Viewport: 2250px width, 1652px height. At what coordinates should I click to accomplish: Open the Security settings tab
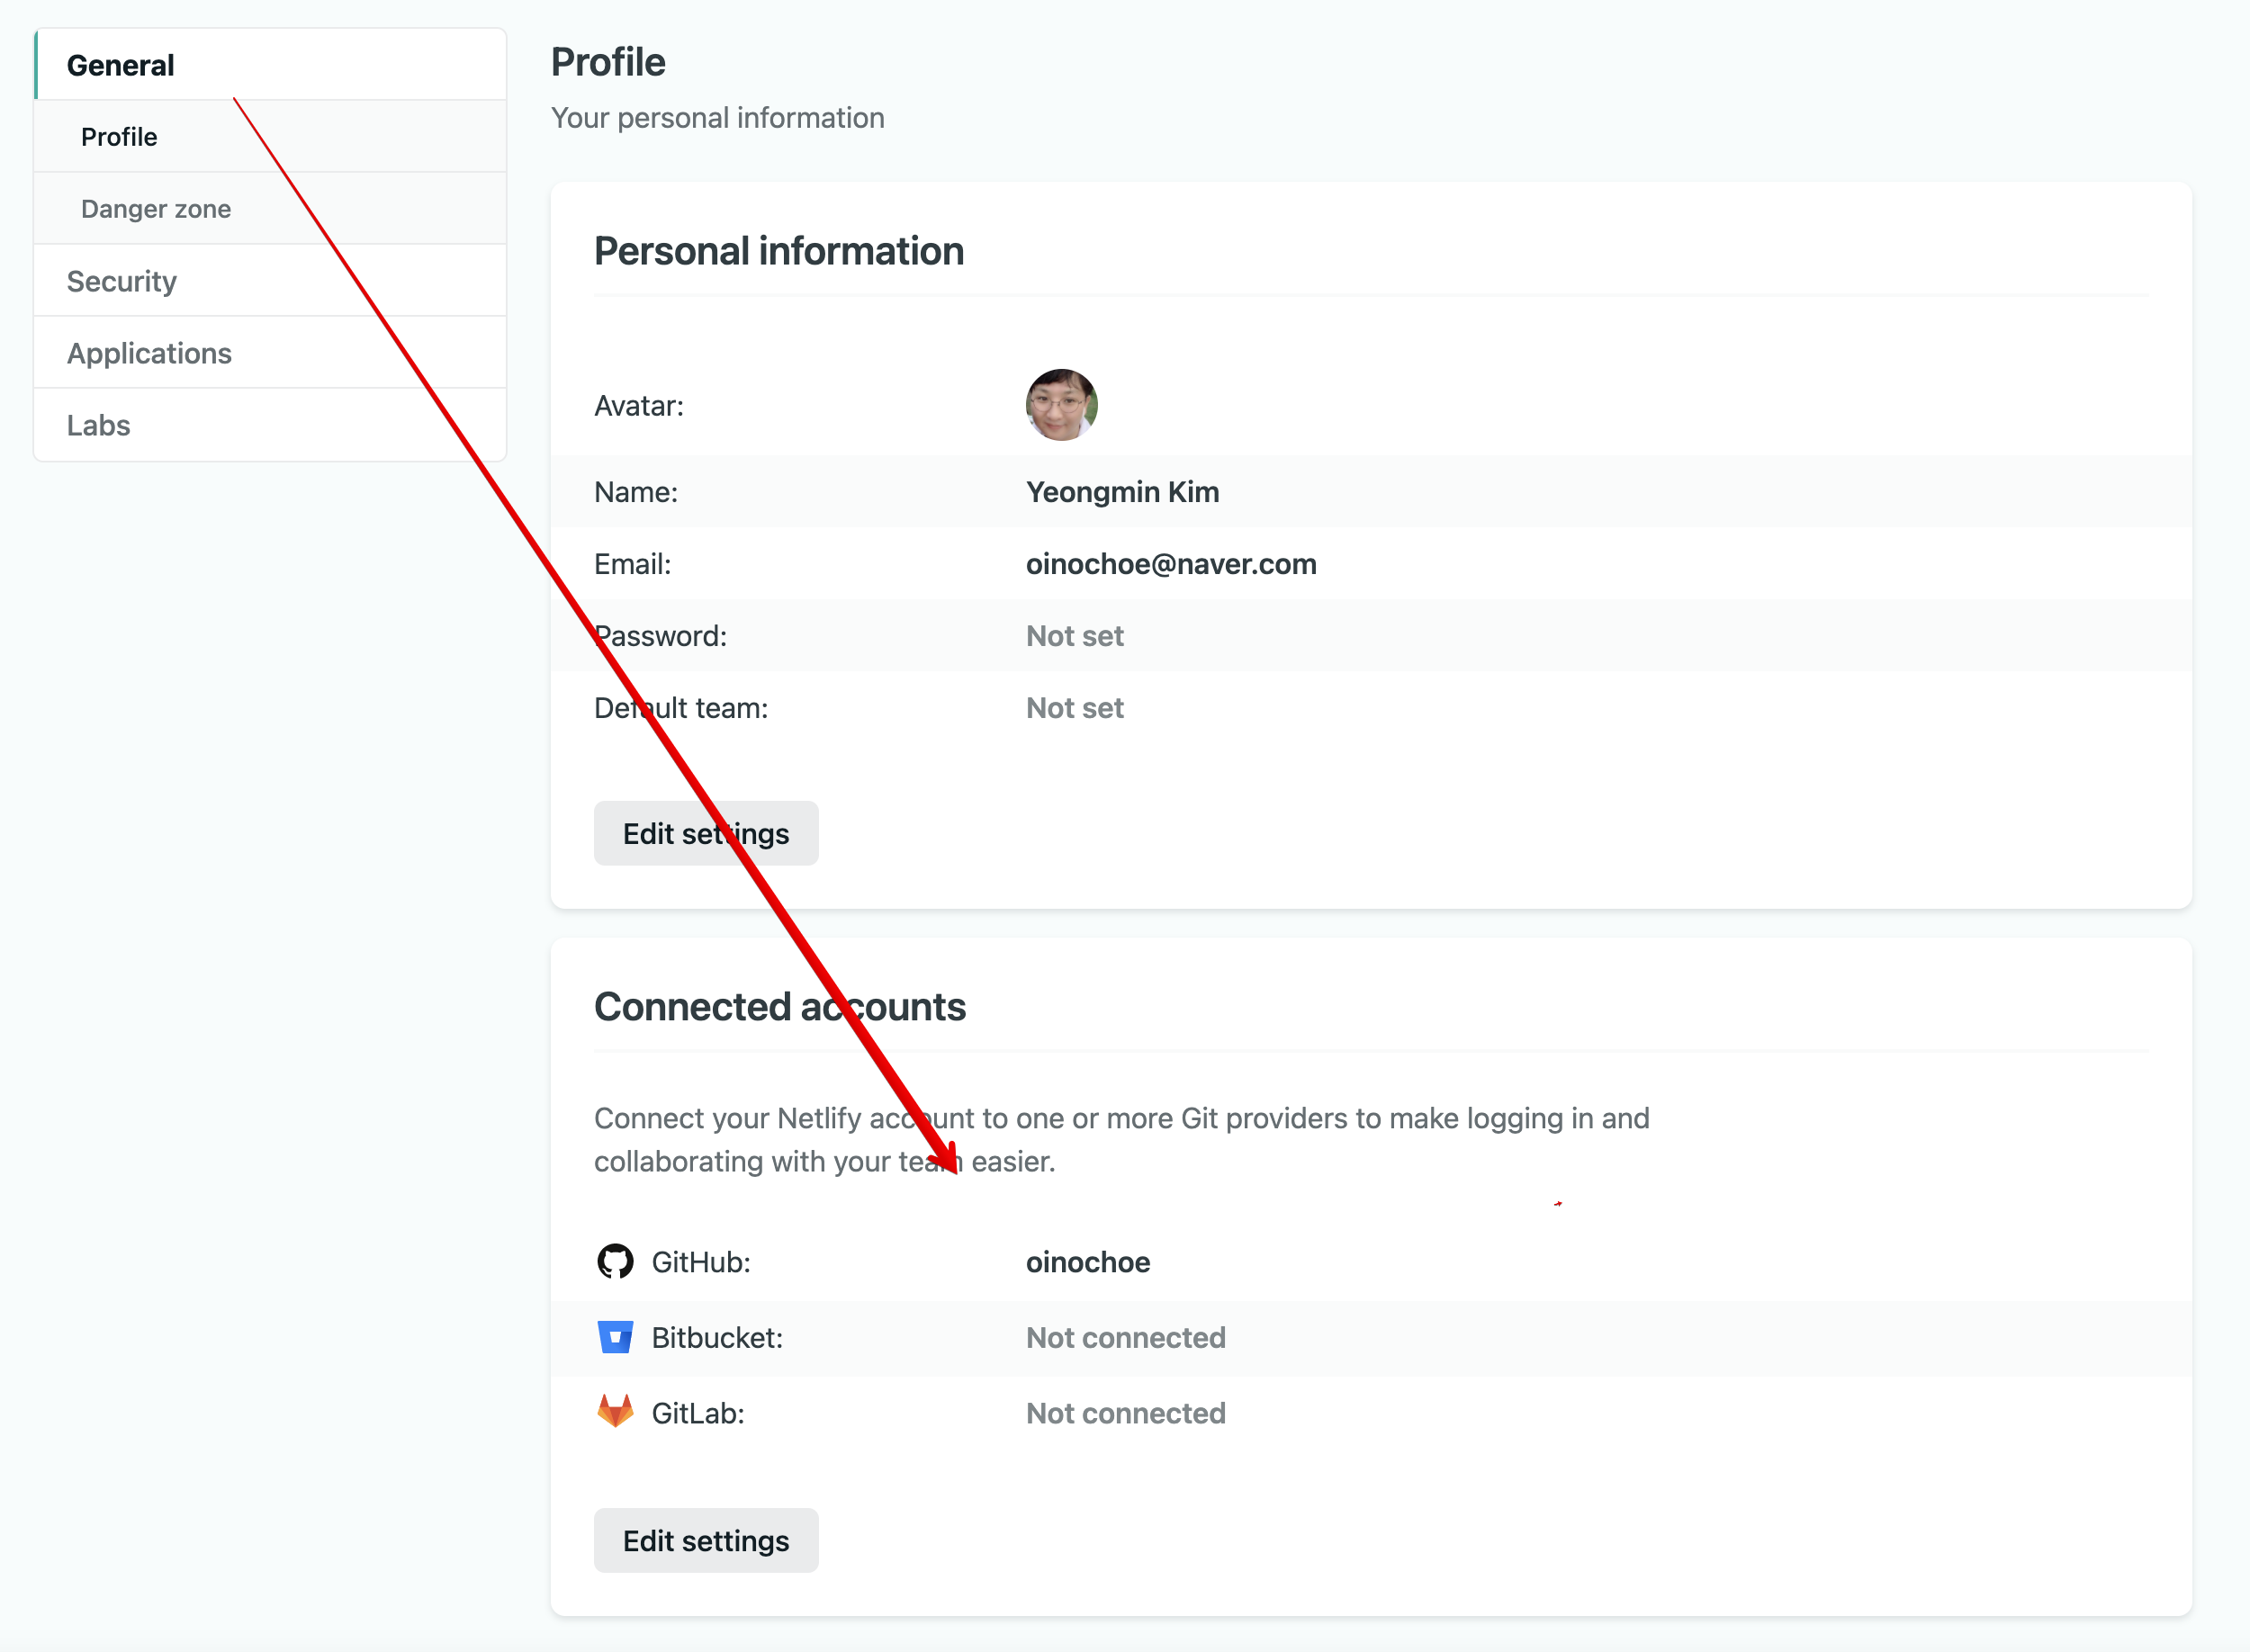122,281
